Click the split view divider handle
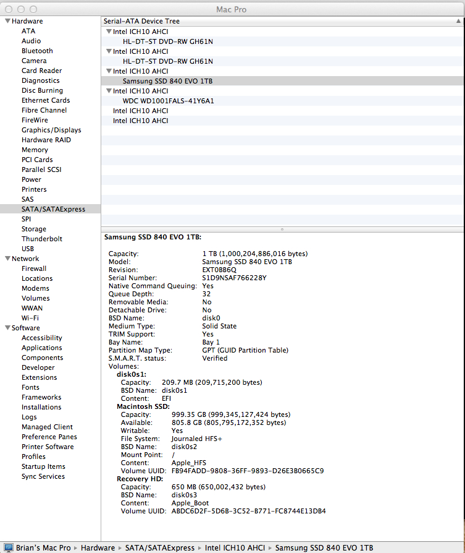 click(282, 229)
